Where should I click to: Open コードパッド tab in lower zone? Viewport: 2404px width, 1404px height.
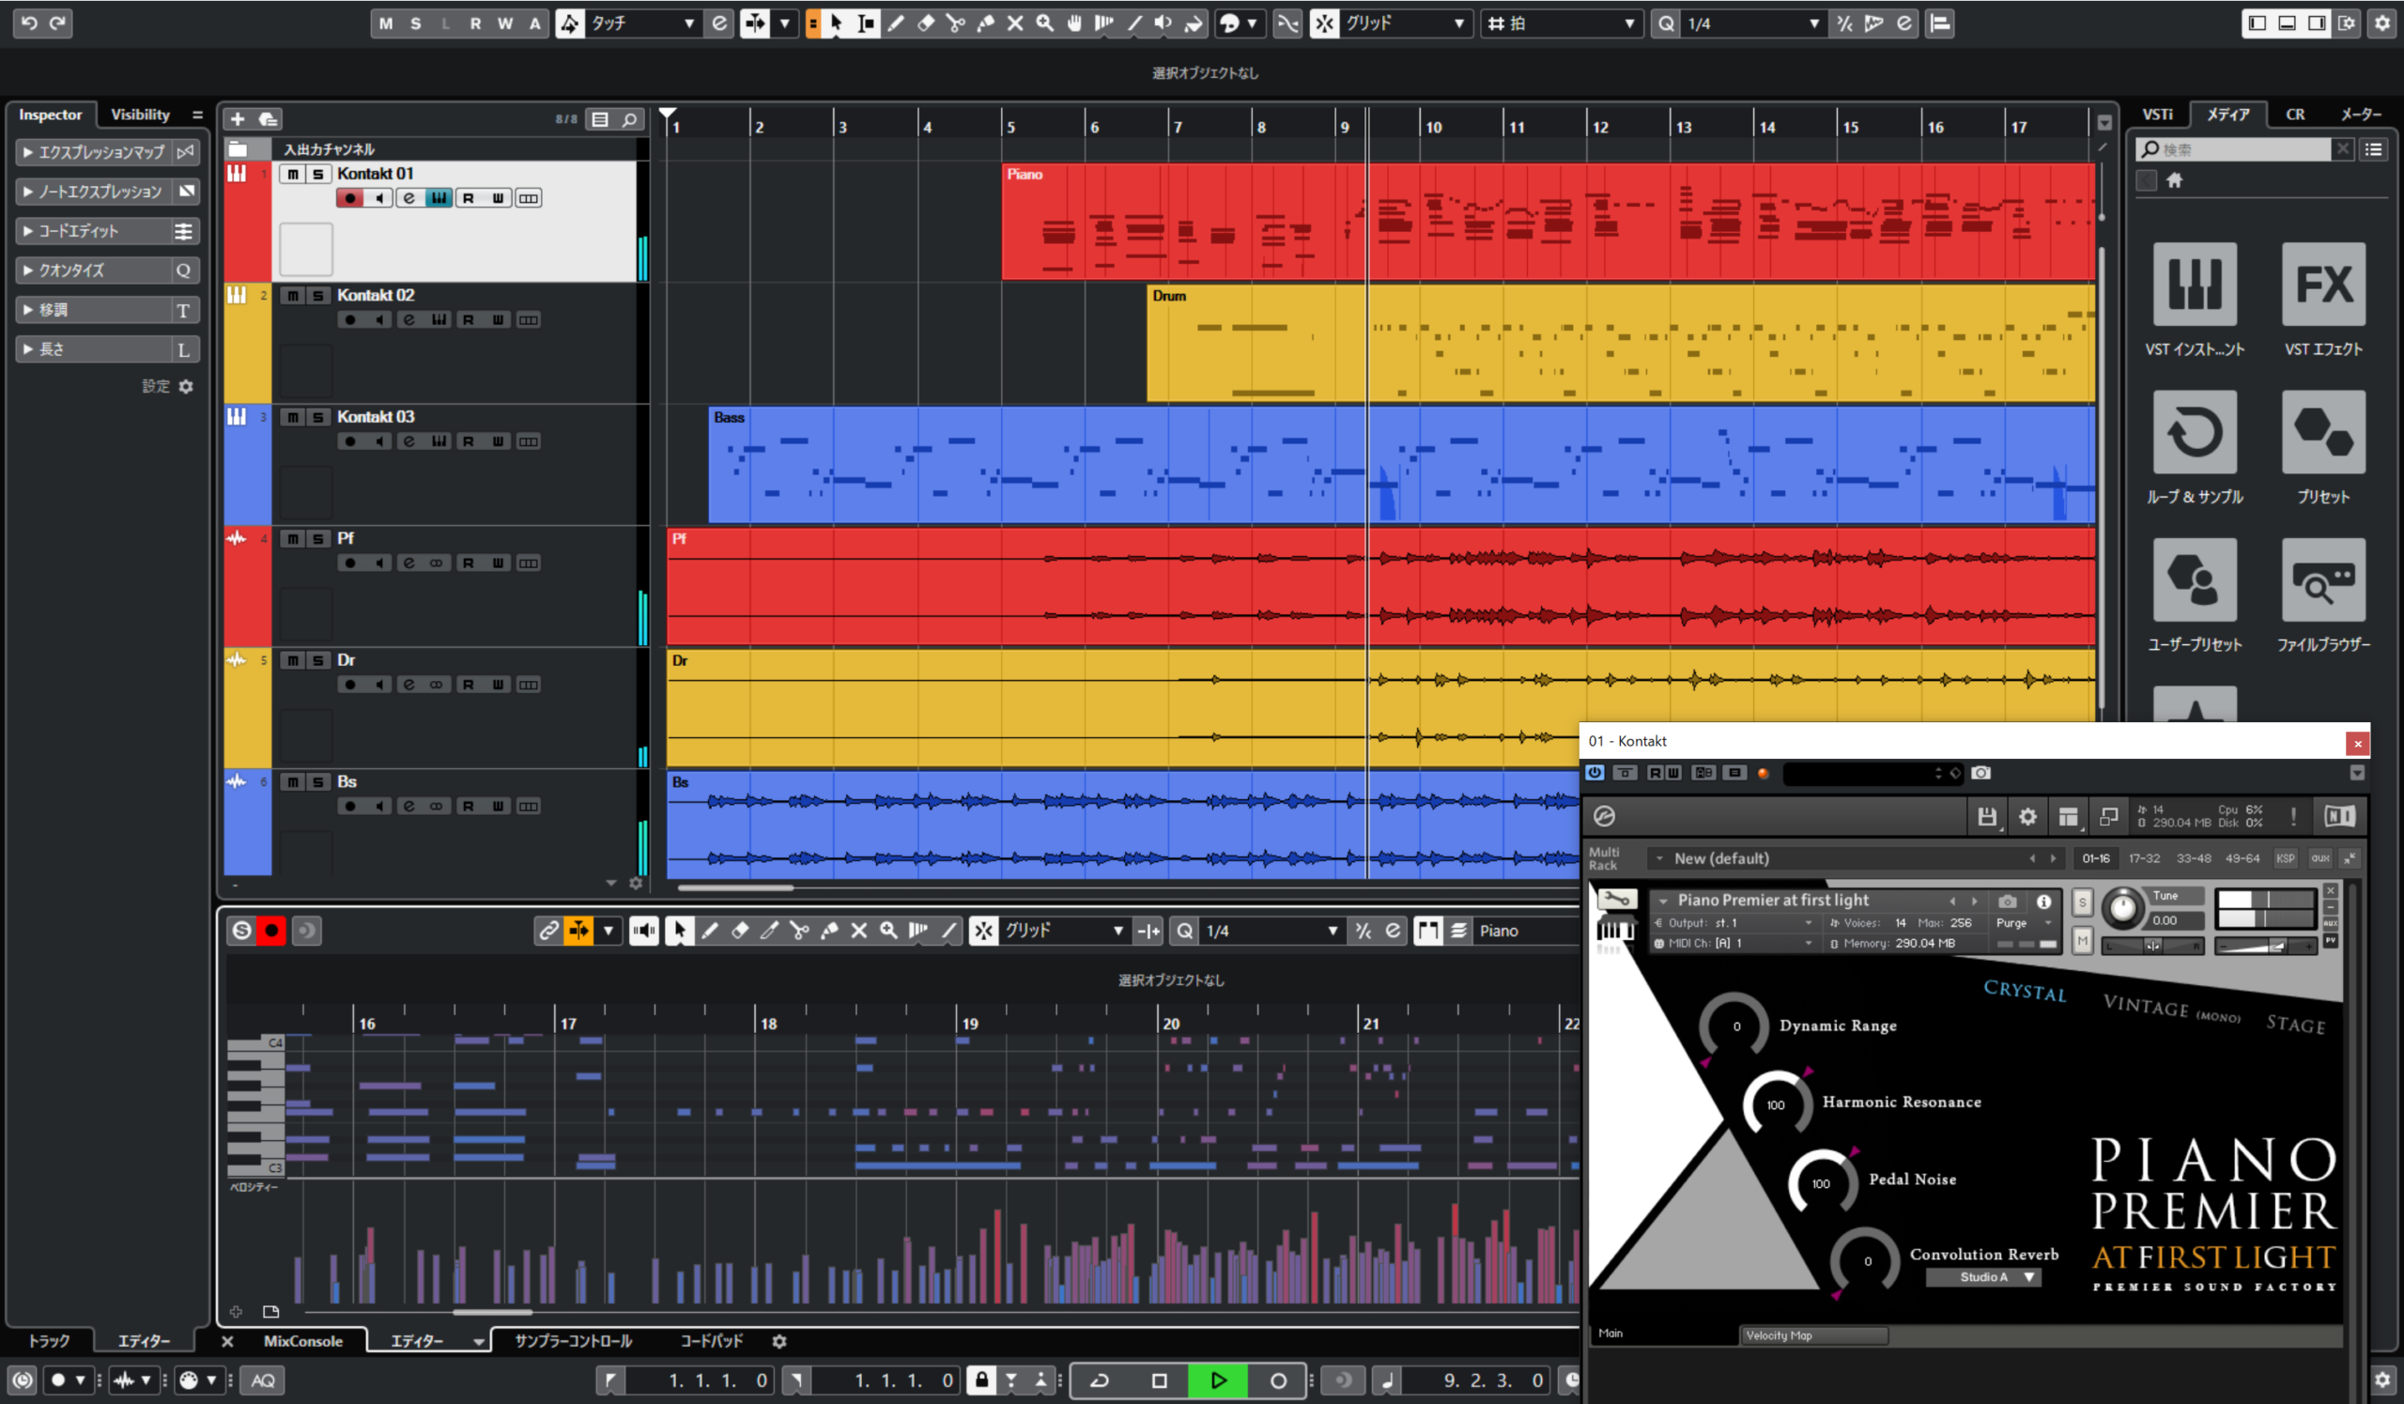click(x=711, y=1341)
